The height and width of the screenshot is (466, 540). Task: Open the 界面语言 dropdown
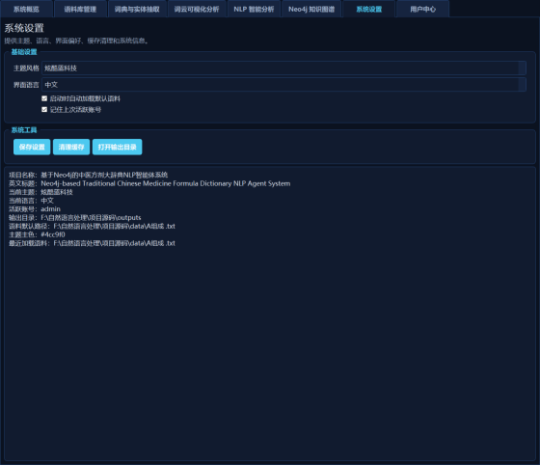[x=283, y=85]
